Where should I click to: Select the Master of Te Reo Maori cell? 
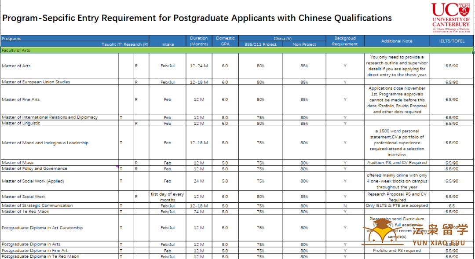(x=60, y=212)
